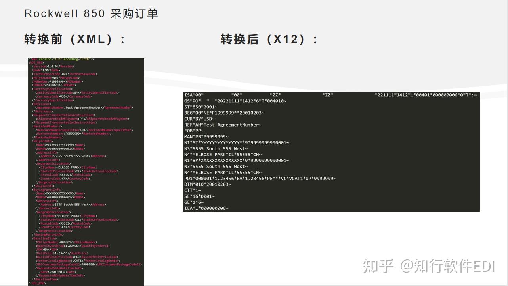The height and width of the screenshot is (286, 508).
Task: Select the BEG*00*NE*P1999999 segment line
Action: point(224,113)
